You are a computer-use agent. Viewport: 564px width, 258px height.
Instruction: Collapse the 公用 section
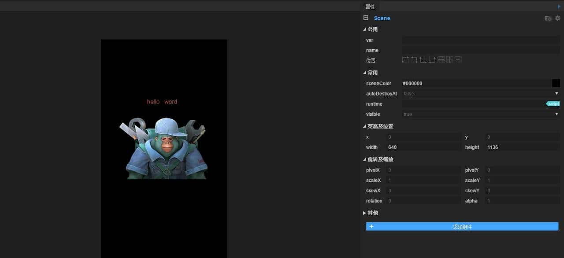pos(371,29)
